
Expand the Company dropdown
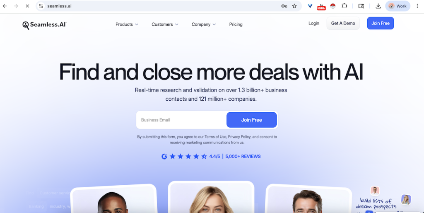(204, 24)
